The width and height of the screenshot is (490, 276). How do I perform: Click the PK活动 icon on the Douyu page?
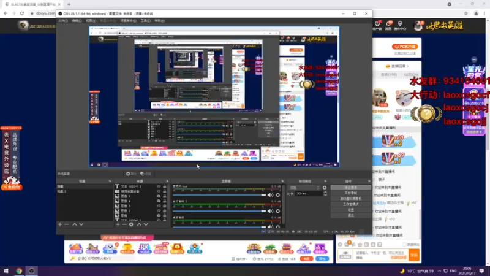[145, 249]
